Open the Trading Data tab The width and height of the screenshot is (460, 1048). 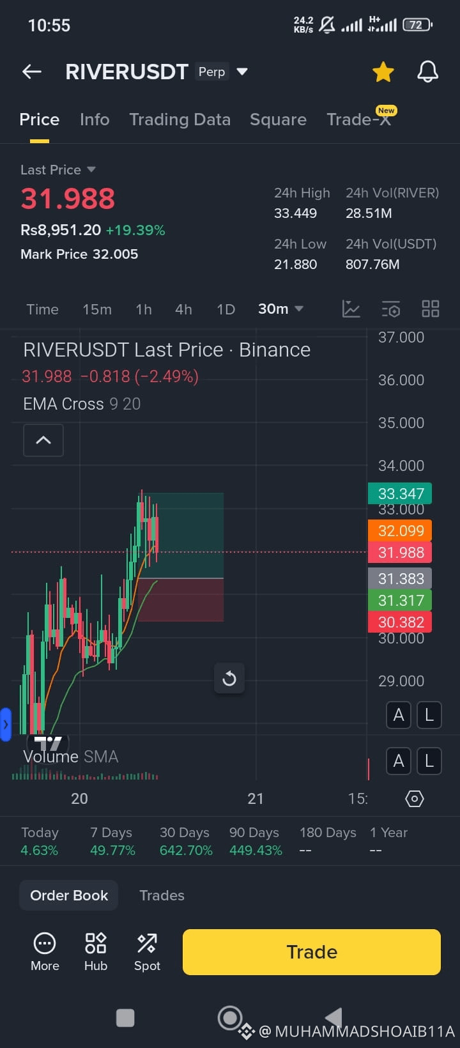pos(180,119)
